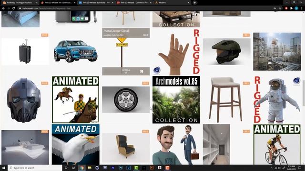Click the FREE tag above the military helmet

coord(246,35)
